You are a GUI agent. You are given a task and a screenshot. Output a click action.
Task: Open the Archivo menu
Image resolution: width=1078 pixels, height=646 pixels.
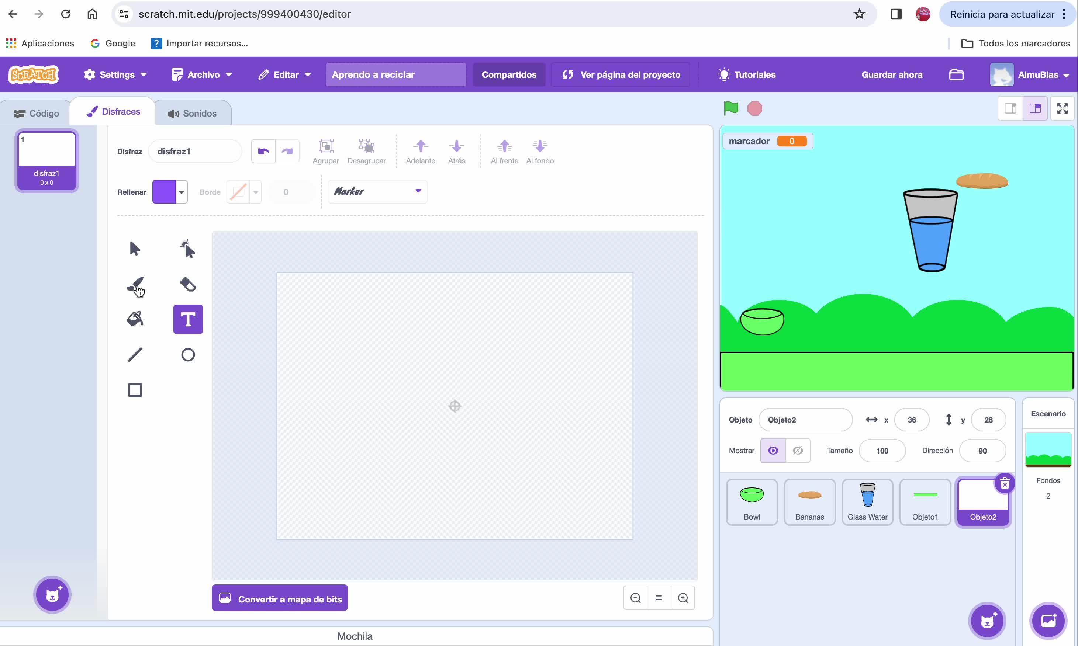click(202, 74)
